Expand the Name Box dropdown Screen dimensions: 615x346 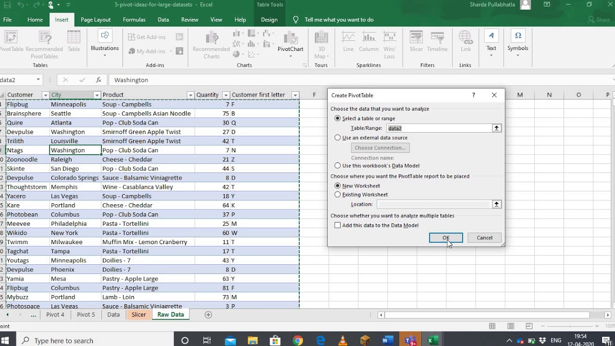[x=38, y=80]
